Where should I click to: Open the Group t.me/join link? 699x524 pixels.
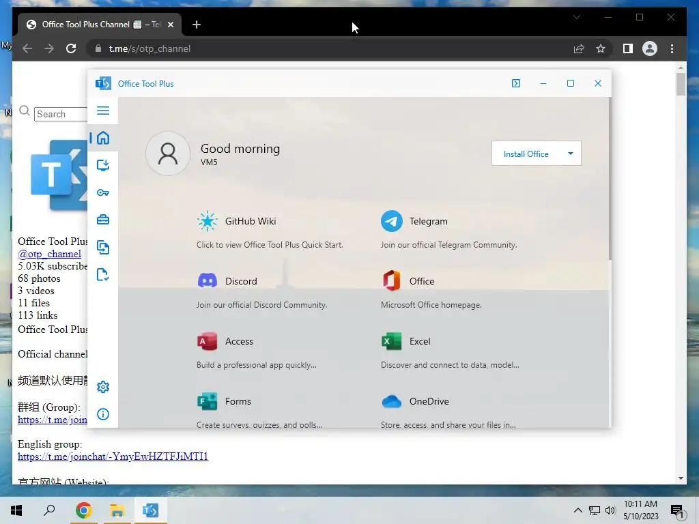53,420
